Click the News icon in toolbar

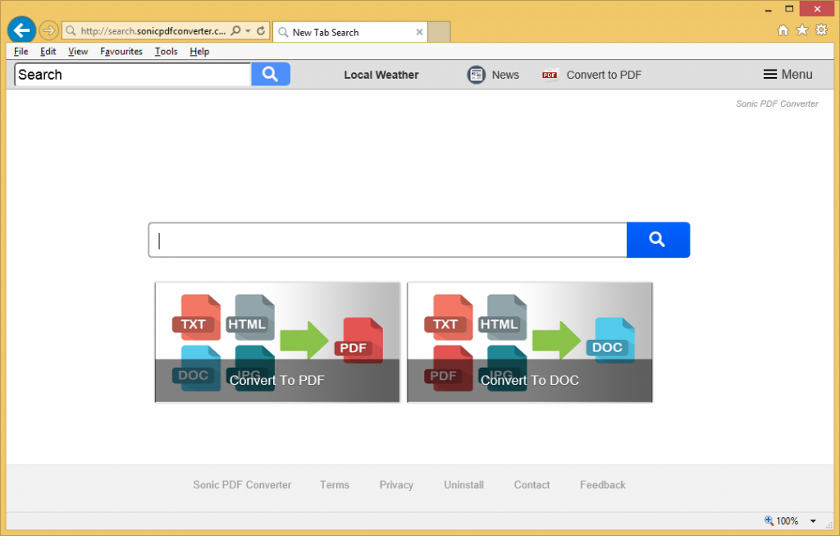[x=477, y=75]
